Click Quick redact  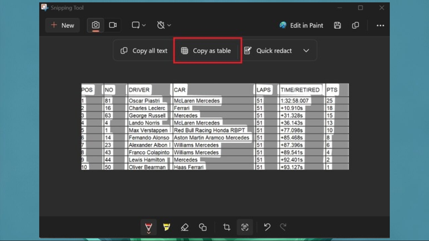click(268, 51)
